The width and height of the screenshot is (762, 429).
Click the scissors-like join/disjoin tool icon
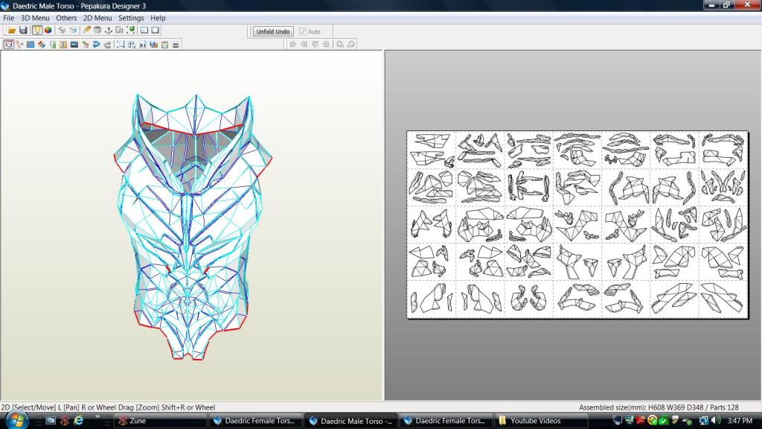coord(19,45)
